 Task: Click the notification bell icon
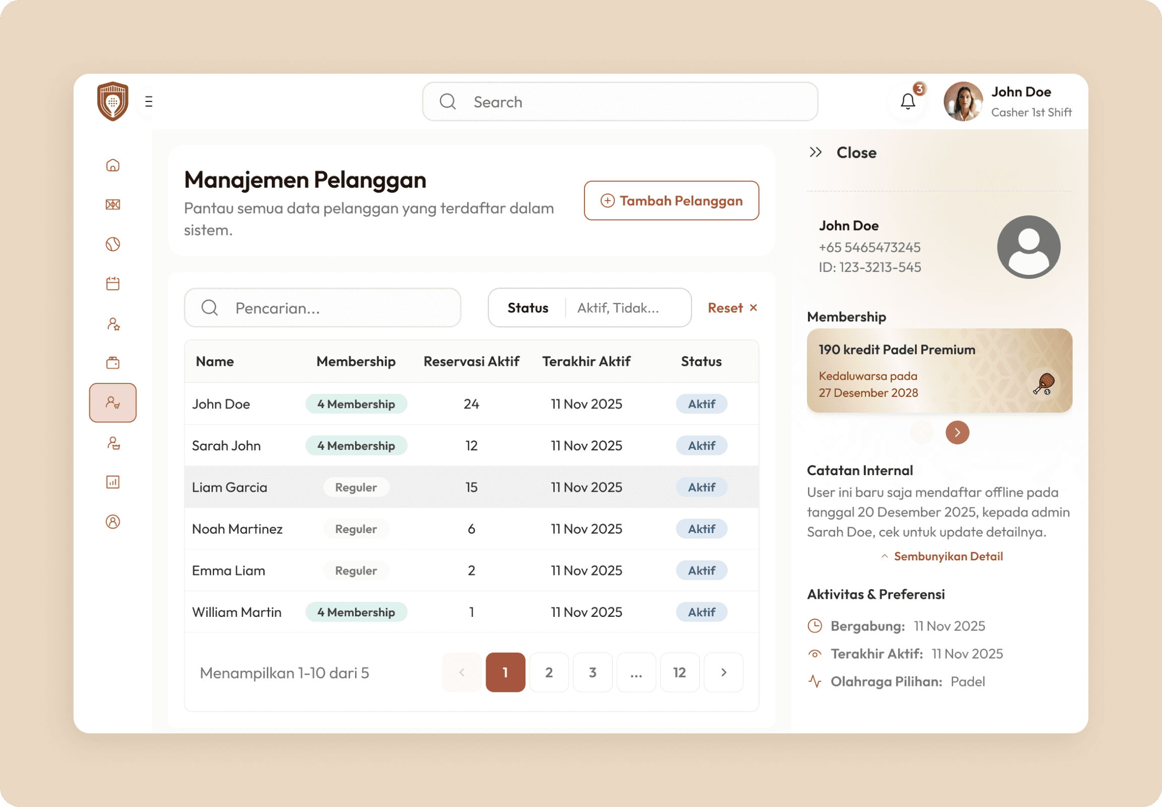(908, 102)
